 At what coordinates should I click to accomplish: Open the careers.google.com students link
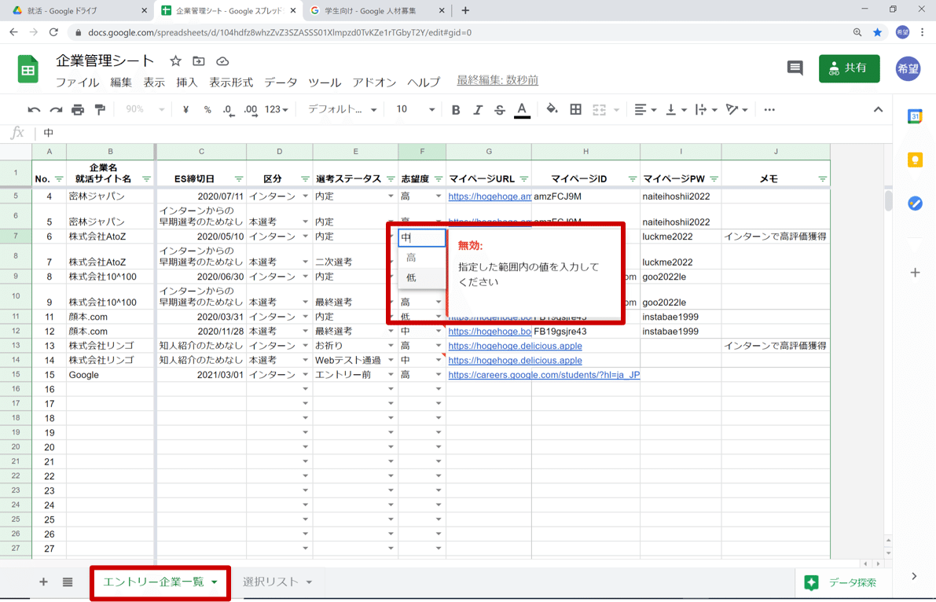544,375
